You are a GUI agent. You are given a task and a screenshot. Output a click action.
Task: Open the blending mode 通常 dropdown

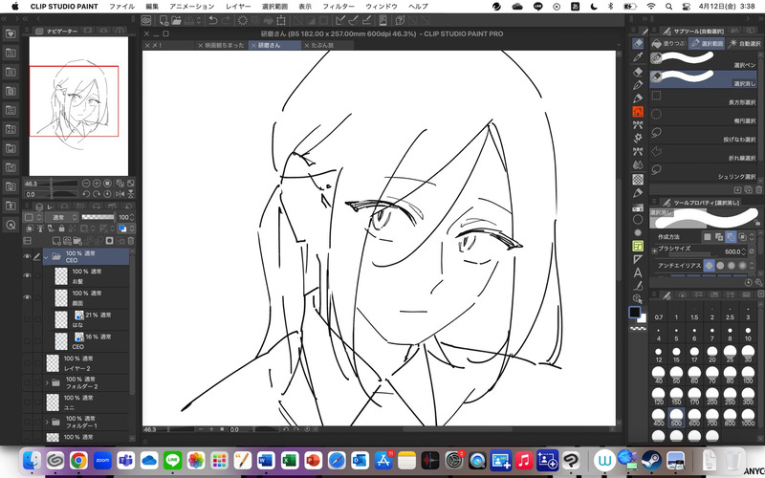pos(61,217)
